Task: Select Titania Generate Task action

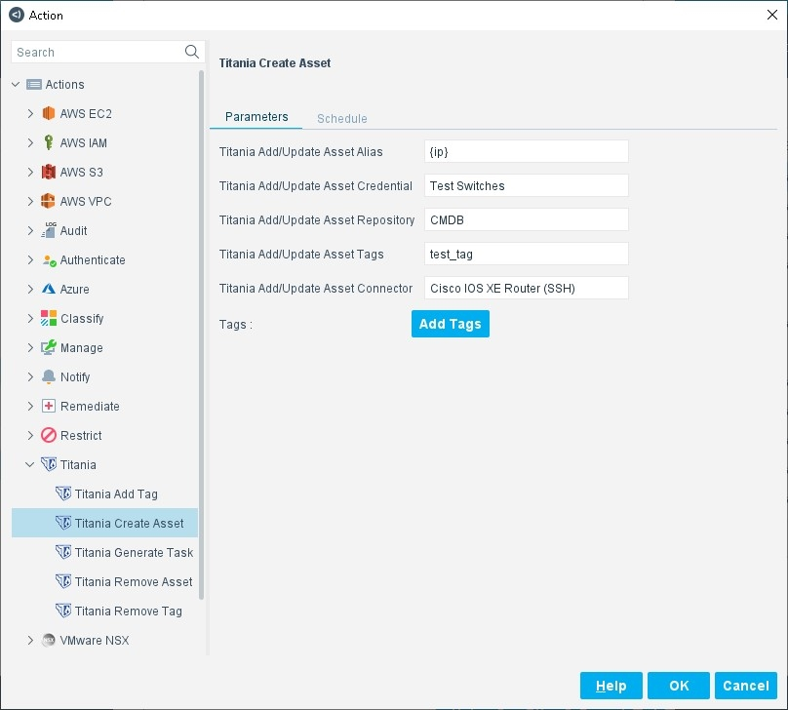Action: (x=134, y=553)
